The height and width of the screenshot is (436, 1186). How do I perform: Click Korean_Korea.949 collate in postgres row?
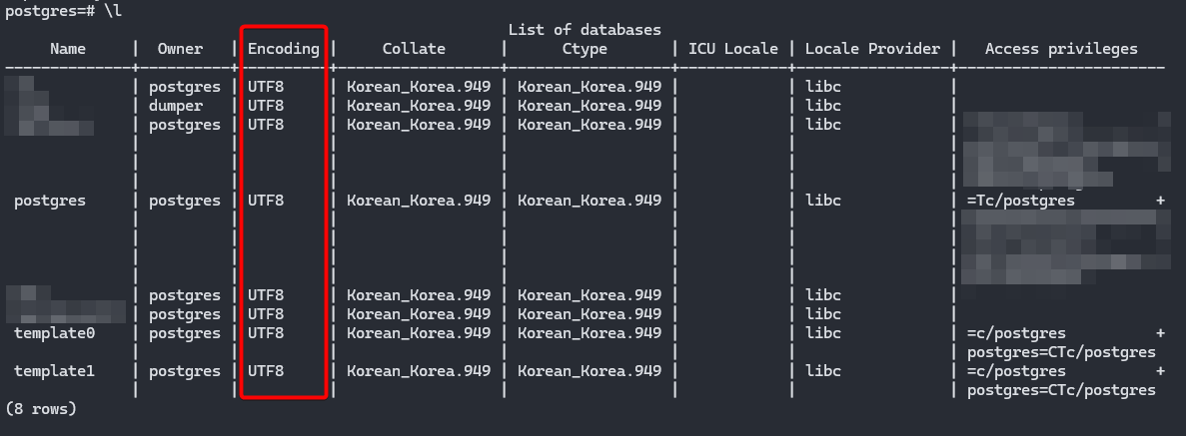coord(419,201)
